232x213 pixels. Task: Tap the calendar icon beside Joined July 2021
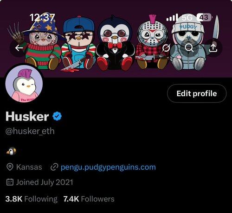point(10,182)
